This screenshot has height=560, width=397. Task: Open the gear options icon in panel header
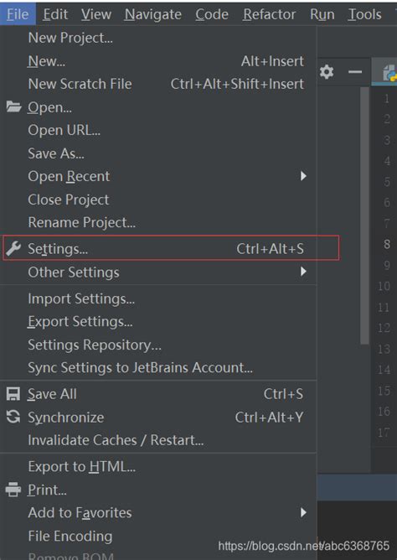click(x=327, y=72)
